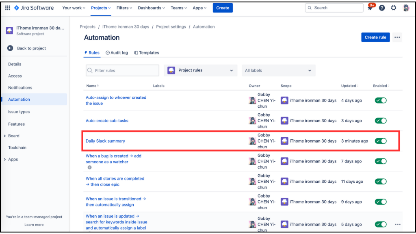Open the Teams dropdown menu
Viewport: 416px width, 234px height.
179,8
